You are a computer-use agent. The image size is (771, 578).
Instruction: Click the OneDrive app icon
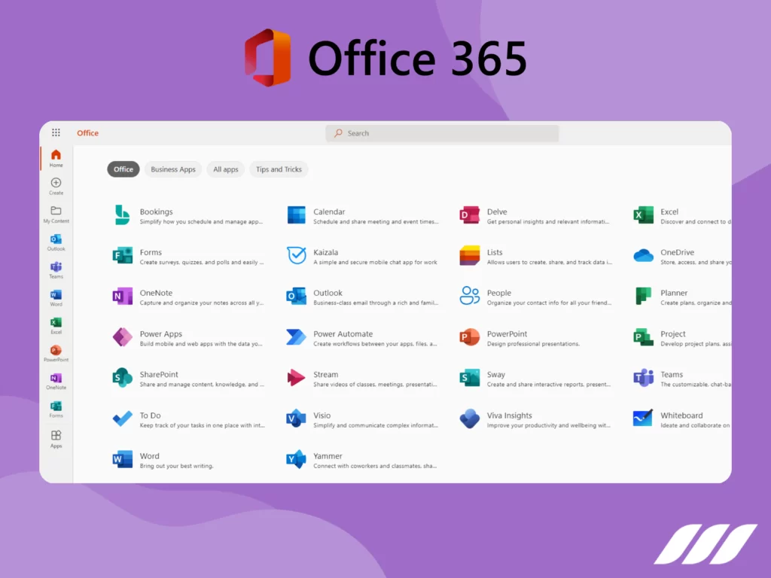coord(642,256)
